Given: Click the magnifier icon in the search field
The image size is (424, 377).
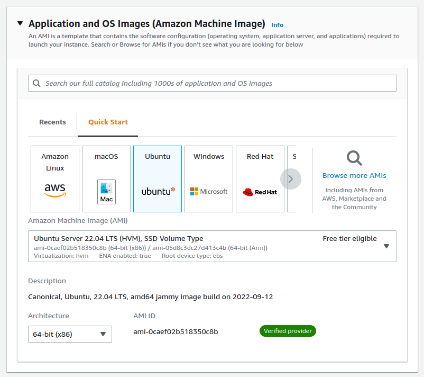Looking at the screenshot, I should pyautogui.click(x=36, y=83).
